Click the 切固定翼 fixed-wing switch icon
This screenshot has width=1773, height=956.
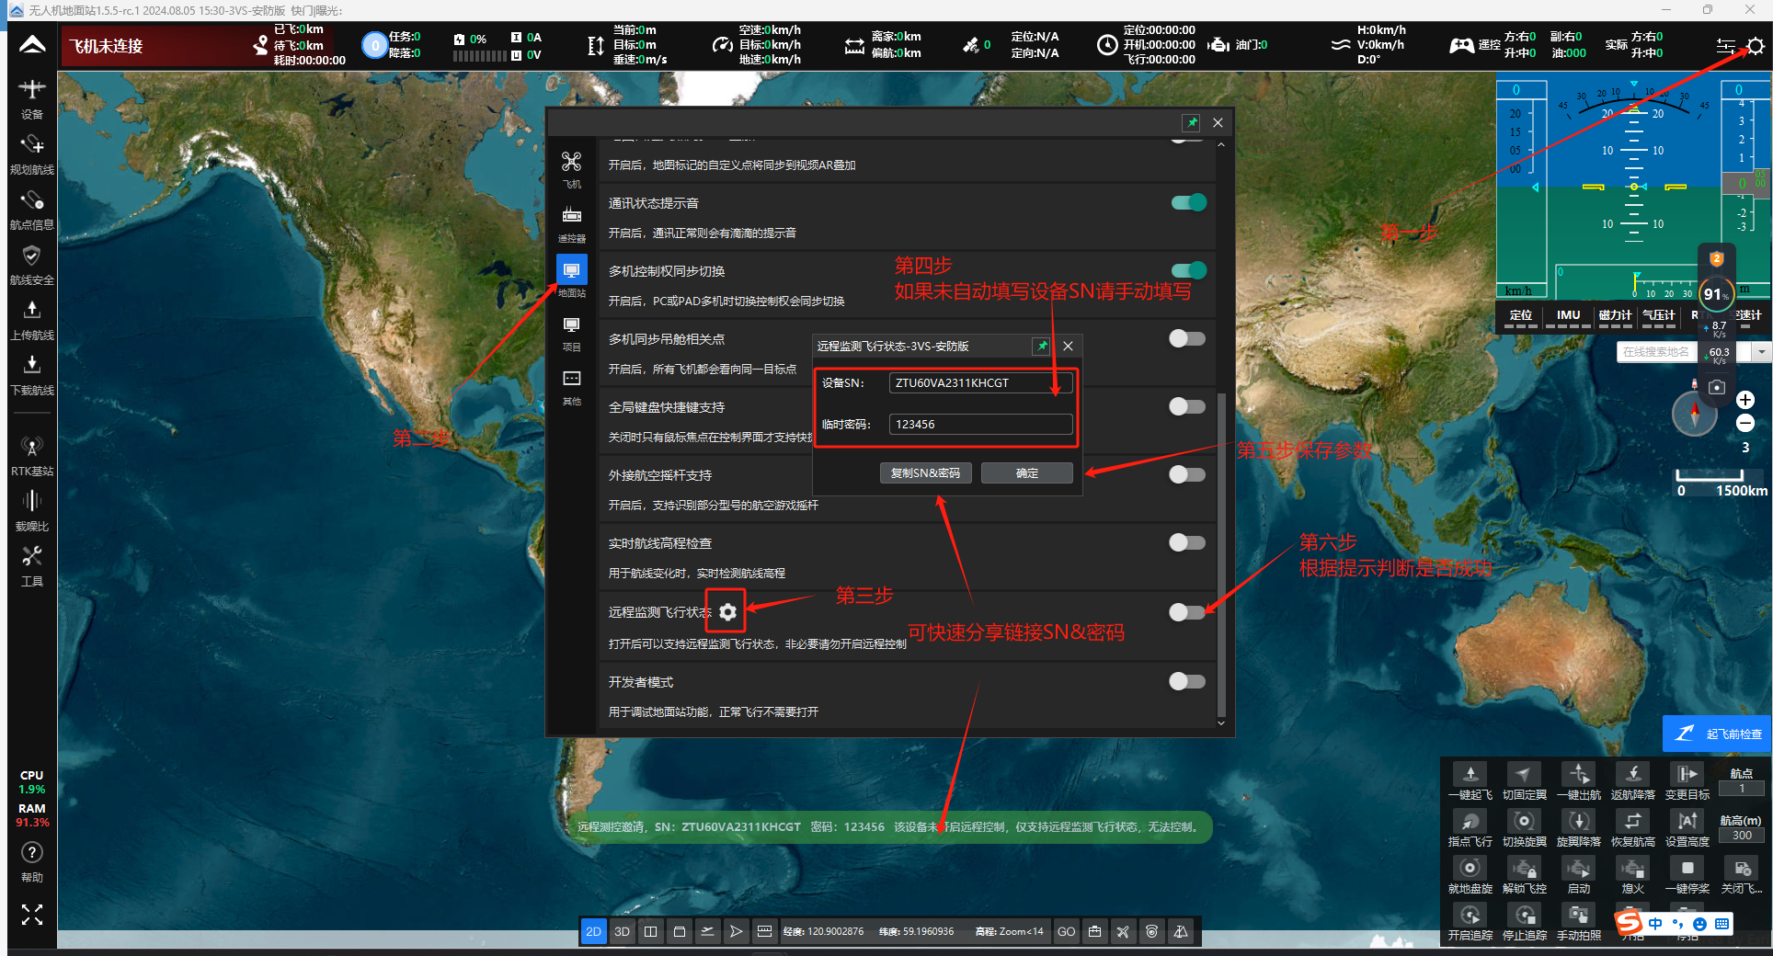point(1524,774)
